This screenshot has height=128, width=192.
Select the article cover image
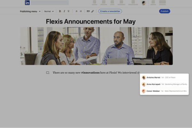[96, 46]
